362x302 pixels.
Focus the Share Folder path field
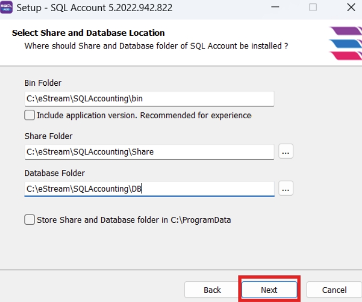pos(149,152)
